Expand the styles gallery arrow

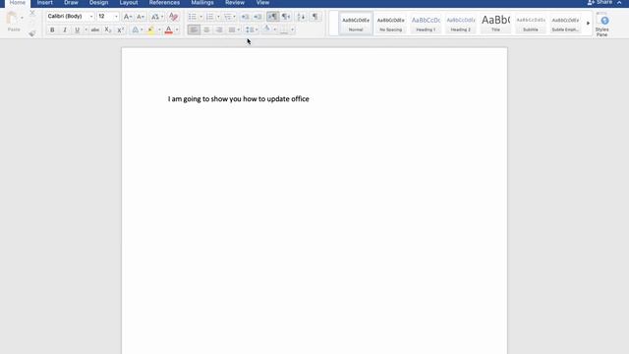[x=588, y=24]
